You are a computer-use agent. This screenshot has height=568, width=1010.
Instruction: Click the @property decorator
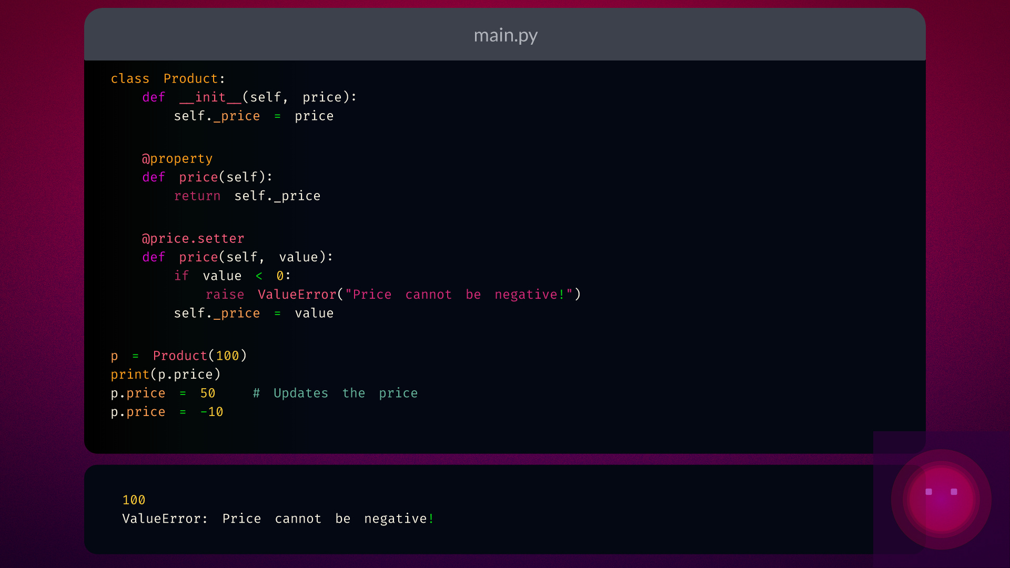pos(177,158)
